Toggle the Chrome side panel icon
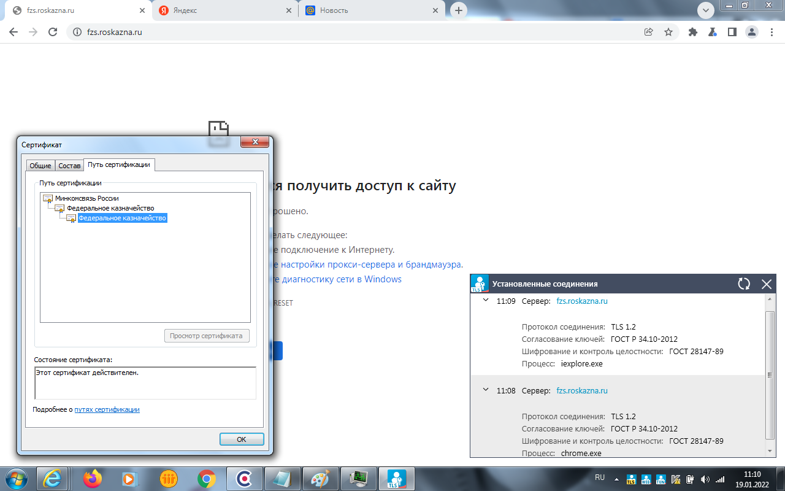The image size is (785, 491). pyautogui.click(x=732, y=32)
